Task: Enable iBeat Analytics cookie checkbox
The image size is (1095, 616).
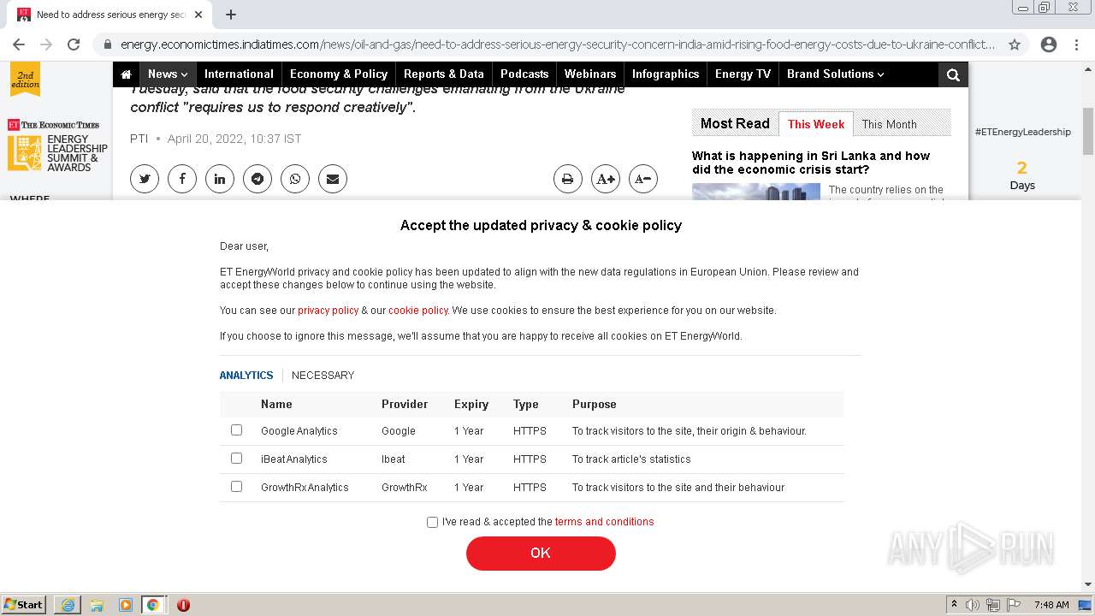Action: click(x=236, y=459)
